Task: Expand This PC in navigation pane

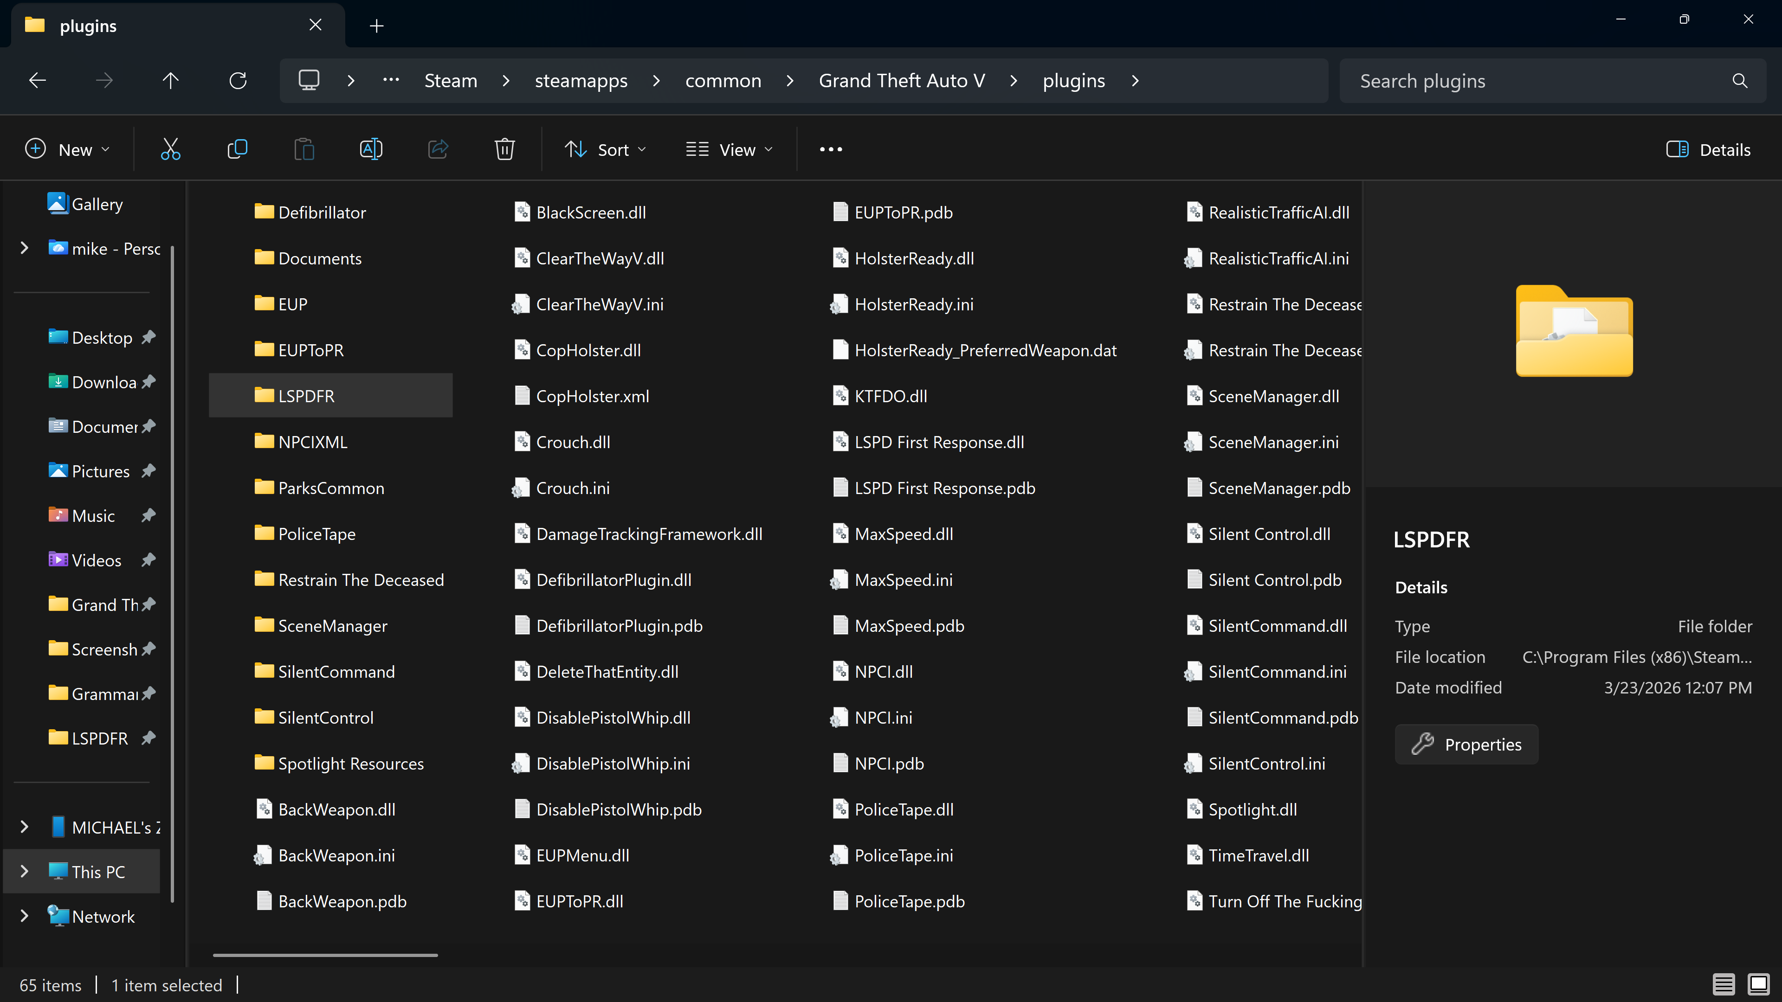Action: point(25,871)
